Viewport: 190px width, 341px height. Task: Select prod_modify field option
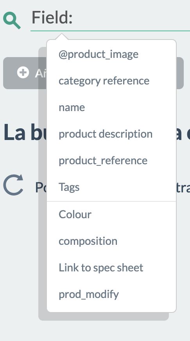click(x=89, y=294)
